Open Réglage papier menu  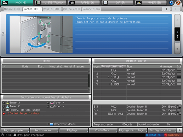coord(15,130)
